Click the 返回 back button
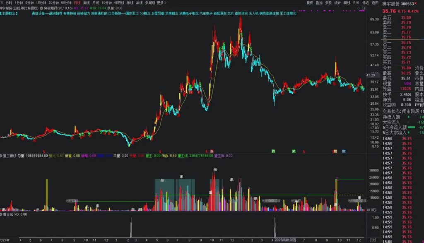Screen dimensions: 424x243 (x=375, y=3)
